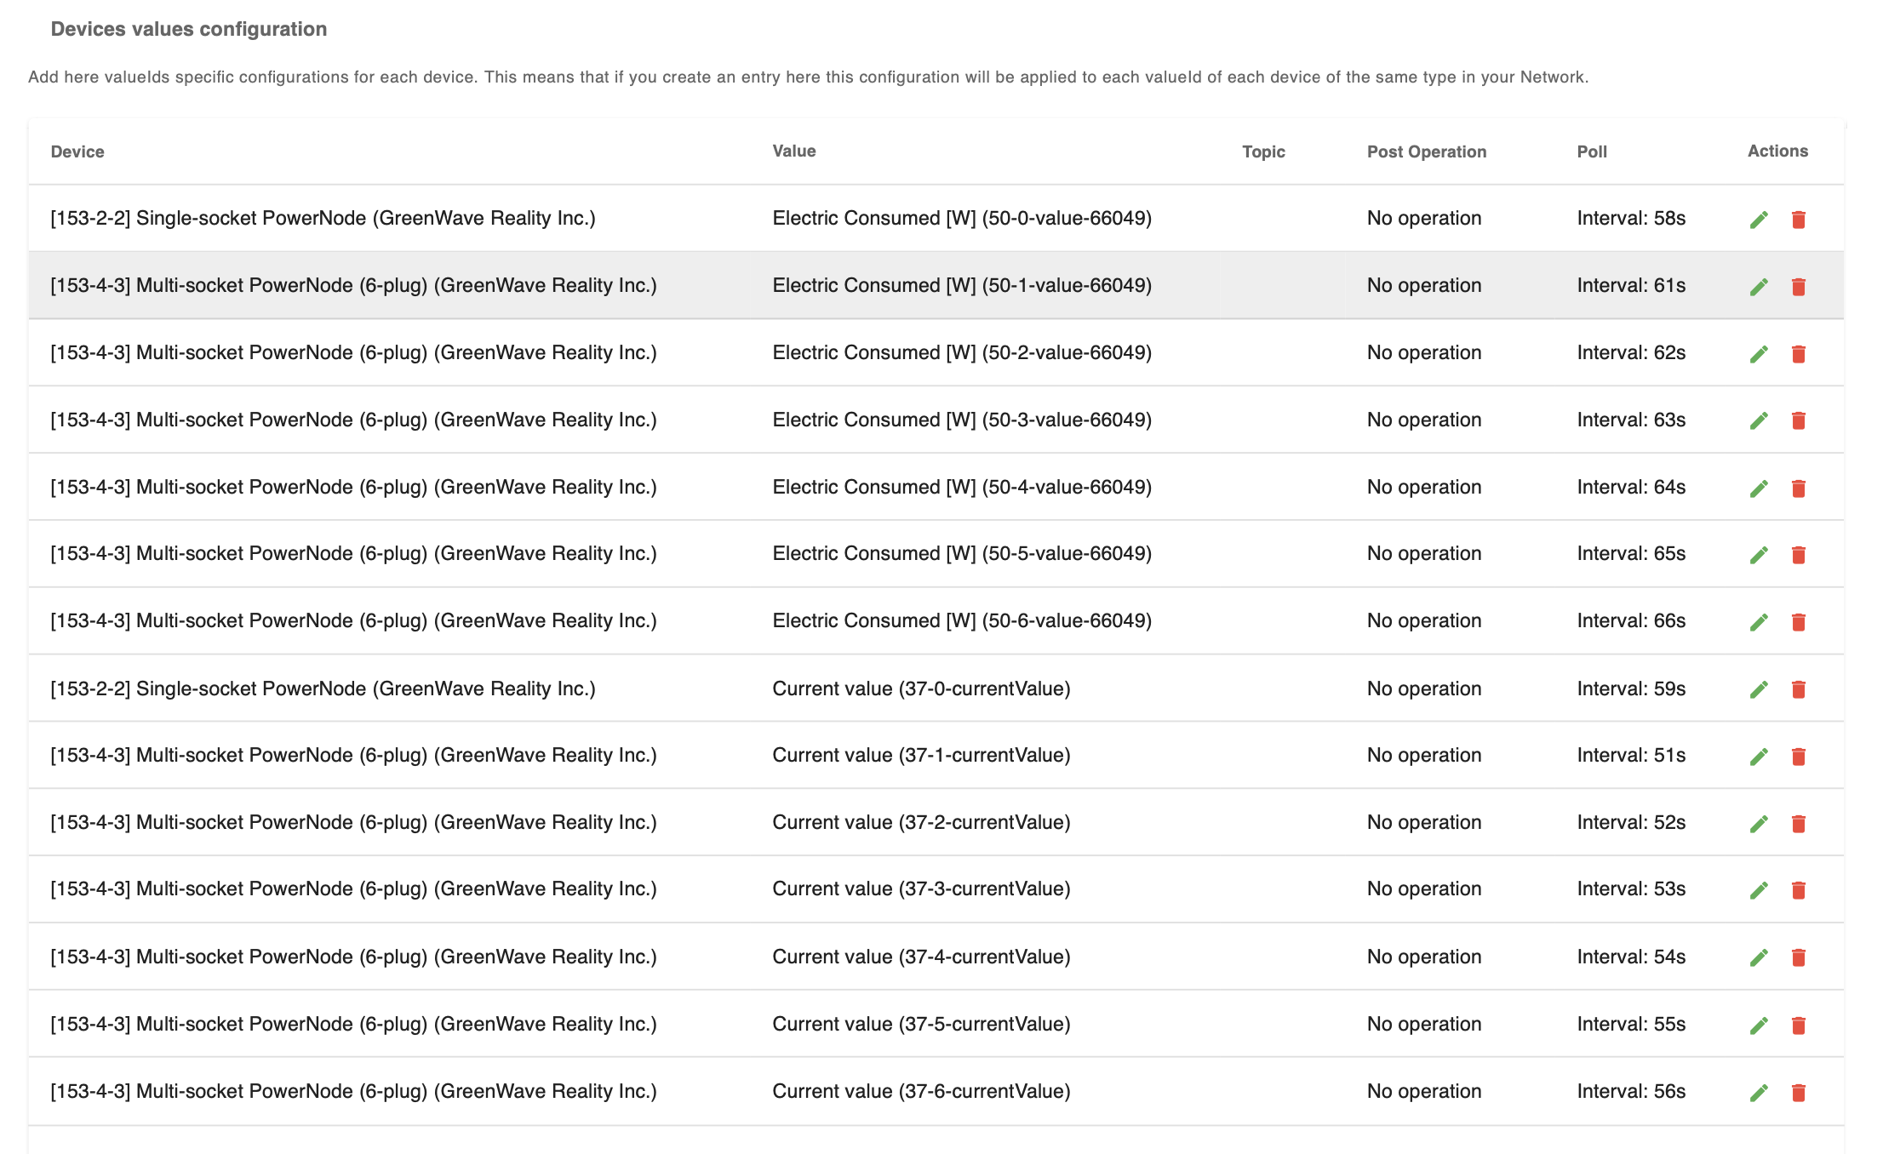The height and width of the screenshot is (1154, 1883).
Task: Edit the Interval: 62s entry
Action: 1759,354
